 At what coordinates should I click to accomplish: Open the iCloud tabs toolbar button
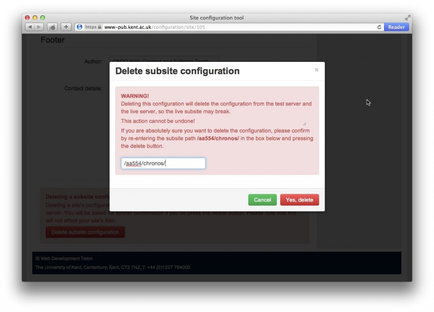point(52,27)
